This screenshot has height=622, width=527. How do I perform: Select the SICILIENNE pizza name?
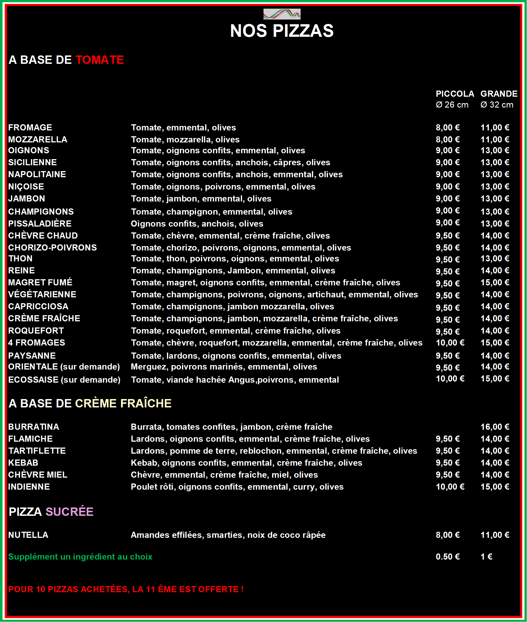(32, 162)
